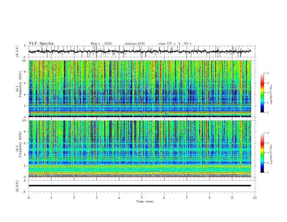Click the "Time (min)" axis title

pyautogui.click(x=145, y=201)
